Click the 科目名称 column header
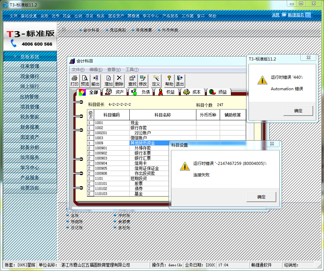The width and height of the screenshot is (324, 271). coord(163,115)
